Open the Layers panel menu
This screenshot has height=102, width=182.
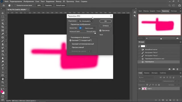(180, 73)
